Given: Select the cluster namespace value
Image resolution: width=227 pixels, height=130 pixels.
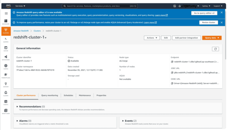Looking at the screenshot, I should 35,70.
